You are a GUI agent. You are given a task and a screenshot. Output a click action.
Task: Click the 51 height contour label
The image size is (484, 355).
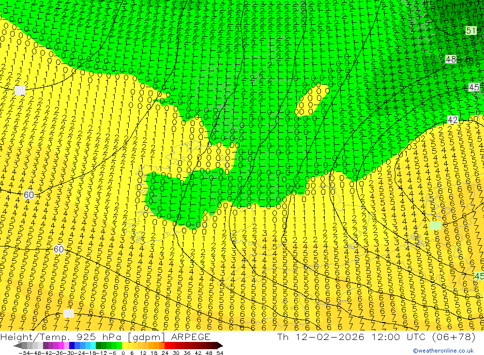[471, 31]
